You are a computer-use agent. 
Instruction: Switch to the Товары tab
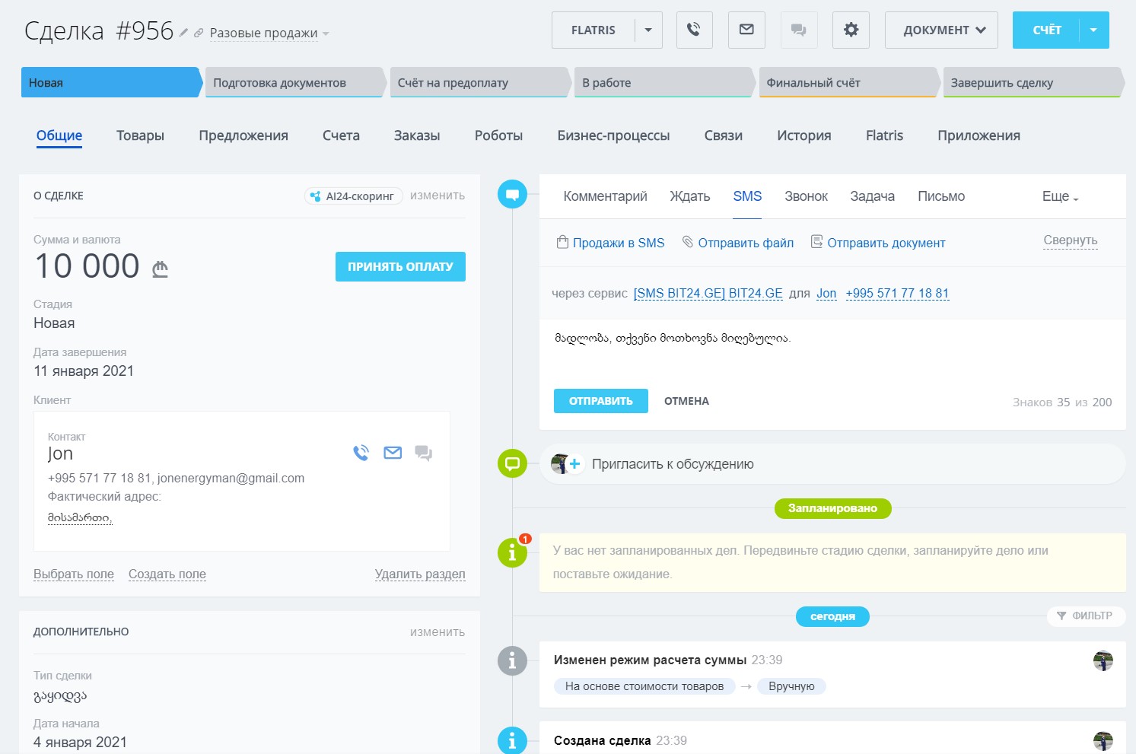tap(140, 135)
